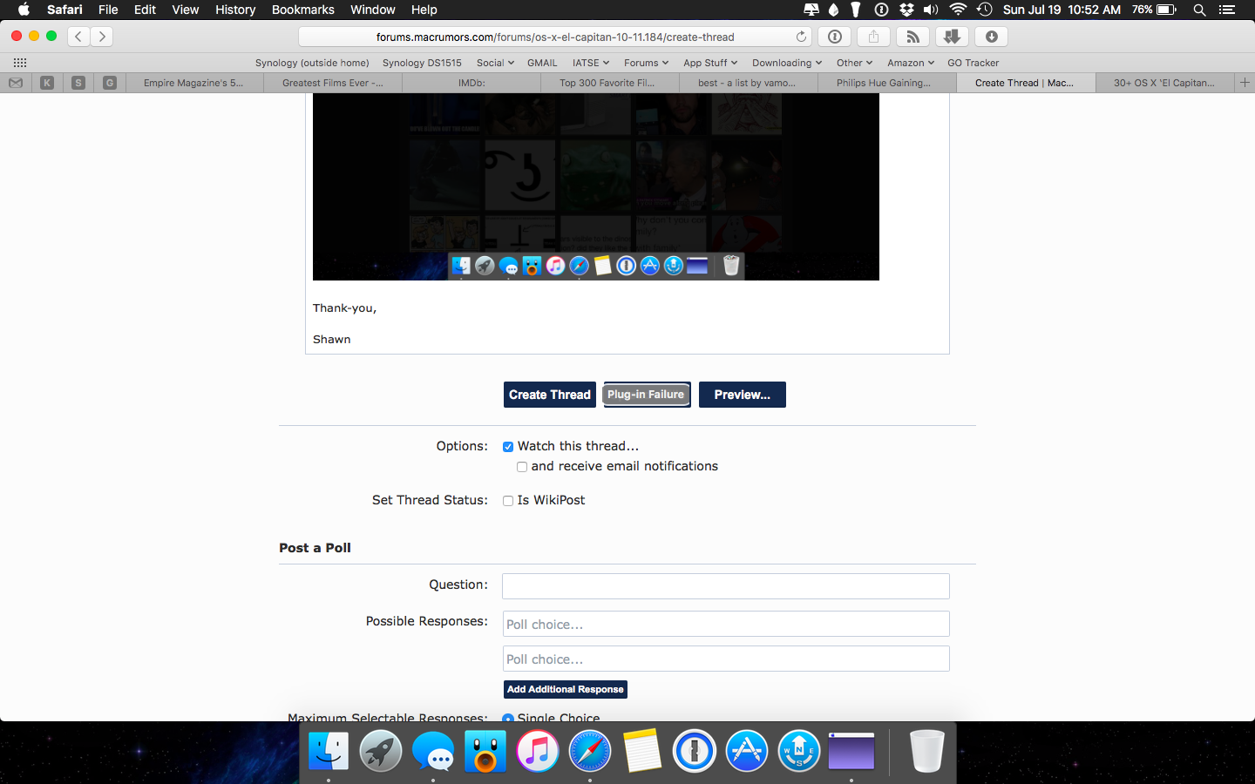Open Synology DS1515 bookmark
This screenshot has width=1255, height=784.
(422, 63)
